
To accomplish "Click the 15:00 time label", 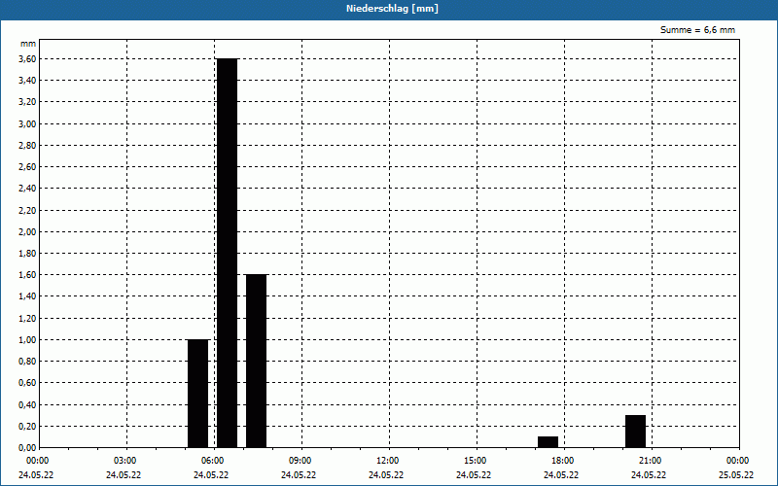I will point(476,461).
